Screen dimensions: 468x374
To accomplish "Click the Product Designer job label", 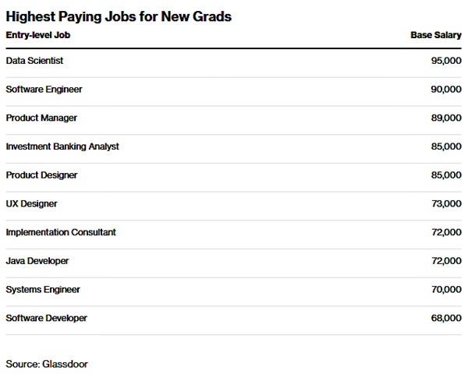I will click(x=41, y=175).
